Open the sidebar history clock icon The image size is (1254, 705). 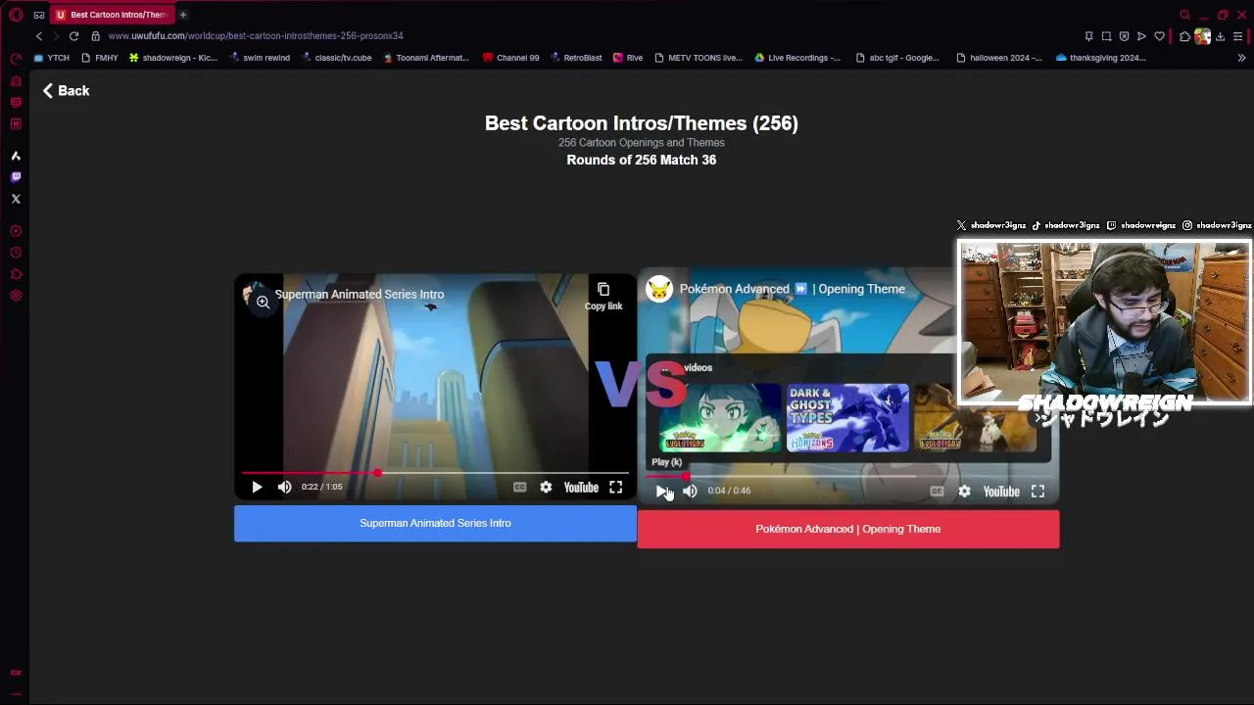pos(16,253)
